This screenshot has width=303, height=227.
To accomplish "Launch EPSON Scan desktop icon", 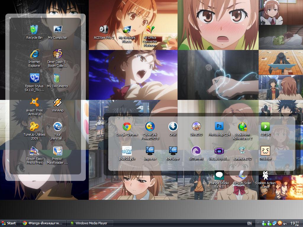I will [x=242, y=178].
